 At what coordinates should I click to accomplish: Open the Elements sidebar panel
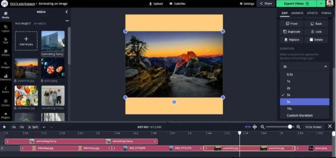[5, 77]
